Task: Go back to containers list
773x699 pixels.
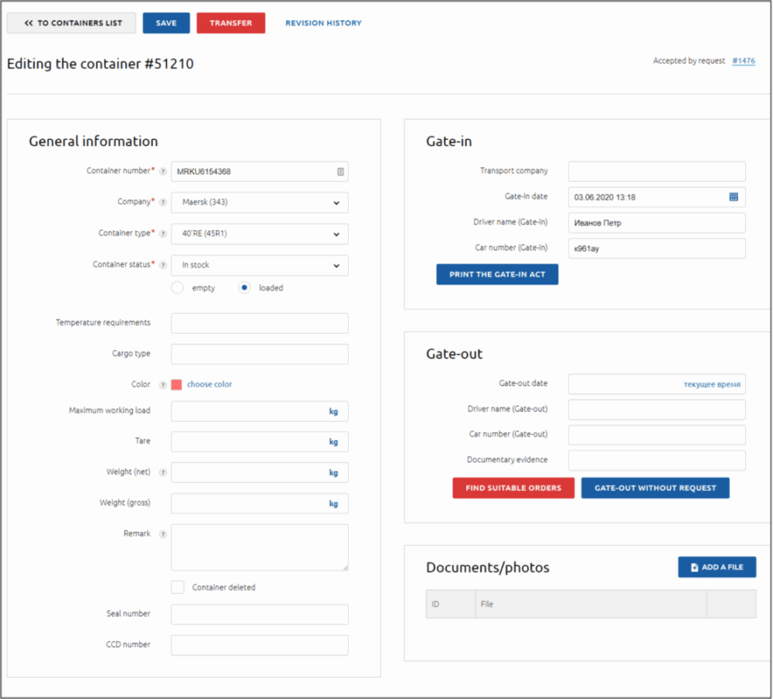Action: (71, 23)
